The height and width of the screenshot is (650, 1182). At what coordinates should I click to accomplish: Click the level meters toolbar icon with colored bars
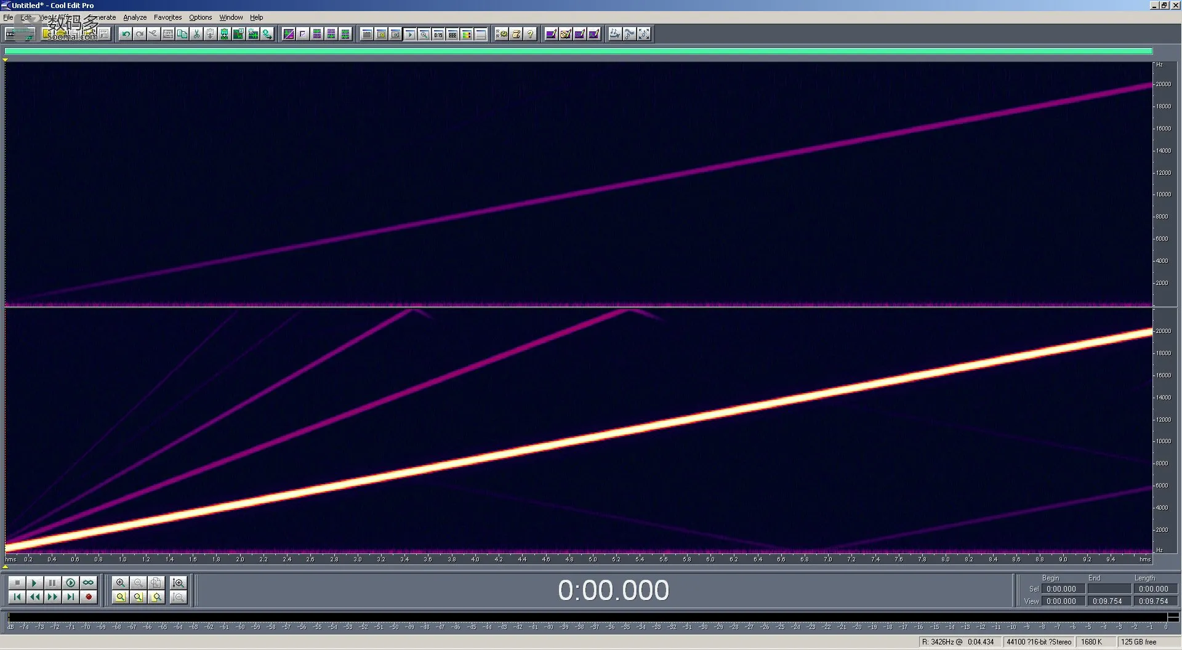tap(467, 34)
